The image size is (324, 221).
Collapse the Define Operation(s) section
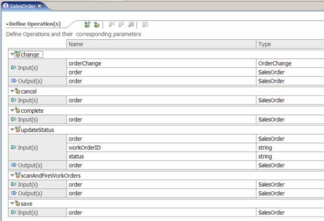click(7, 24)
